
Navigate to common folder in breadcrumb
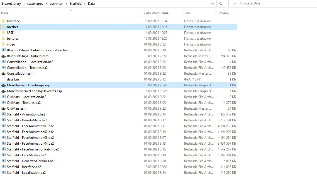pos(56,4)
